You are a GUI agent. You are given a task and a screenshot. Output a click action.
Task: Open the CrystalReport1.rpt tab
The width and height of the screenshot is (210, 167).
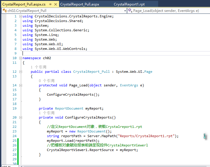[129, 4]
